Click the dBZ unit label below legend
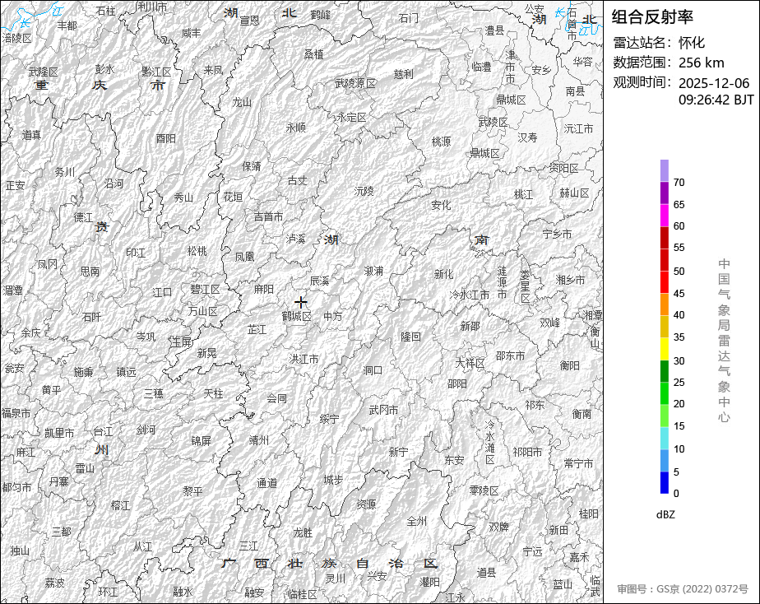 [665, 514]
